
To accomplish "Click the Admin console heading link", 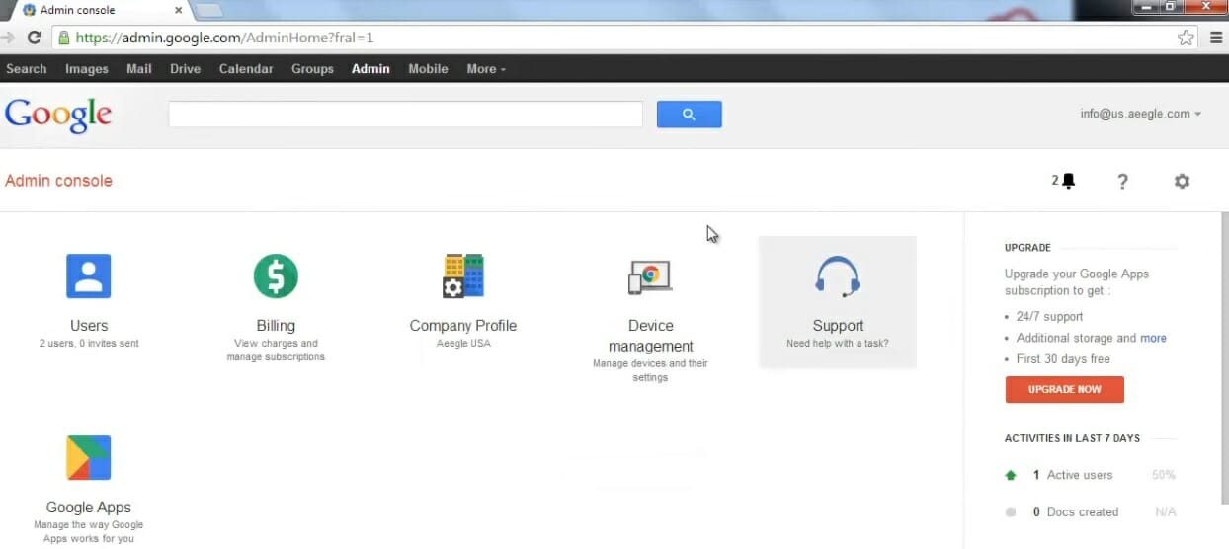I will pos(58,181).
